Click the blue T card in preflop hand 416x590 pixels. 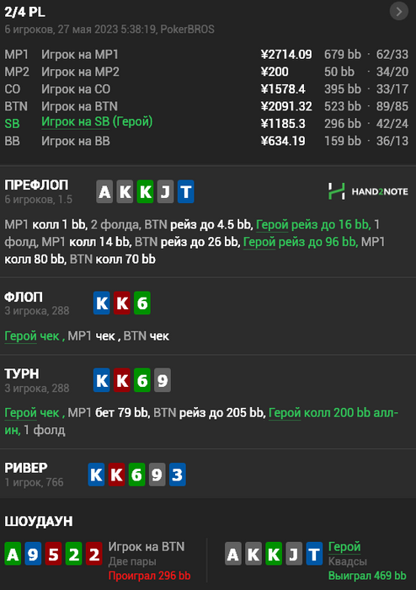(x=185, y=191)
